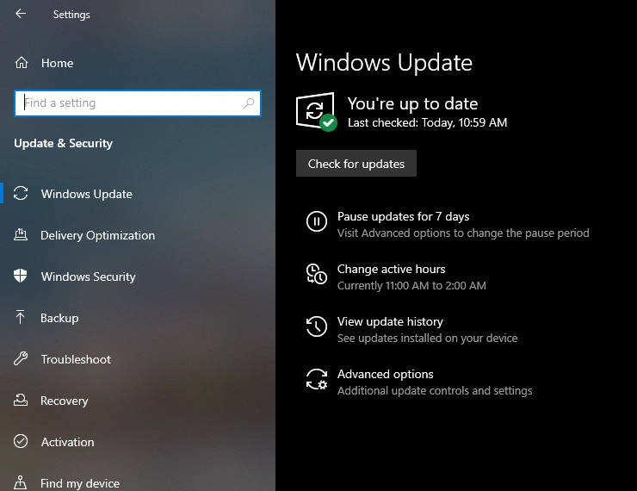Click the Windows Security shield icon

[x=21, y=276]
